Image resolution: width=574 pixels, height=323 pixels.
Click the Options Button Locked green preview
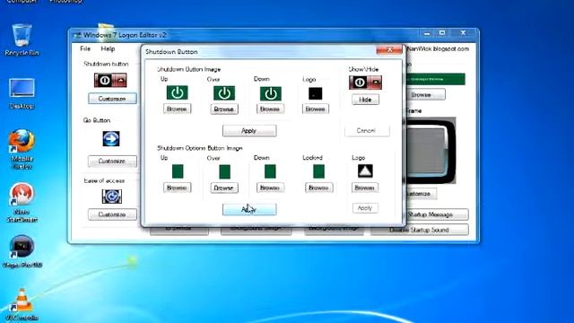(x=318, y=171)
